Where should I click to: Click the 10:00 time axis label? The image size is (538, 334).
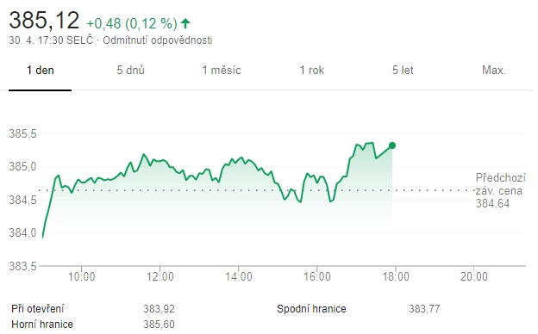(x=81, y=276)
